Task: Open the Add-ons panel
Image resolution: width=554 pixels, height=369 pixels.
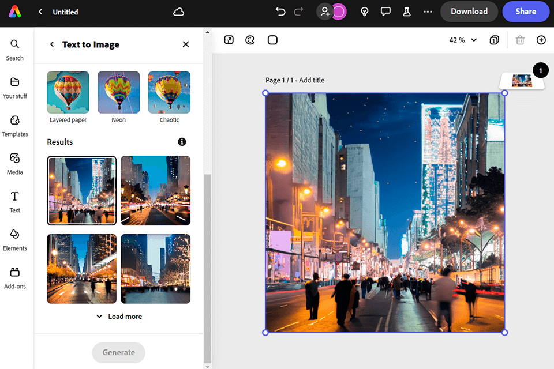Action: click(x=15, y=278)
